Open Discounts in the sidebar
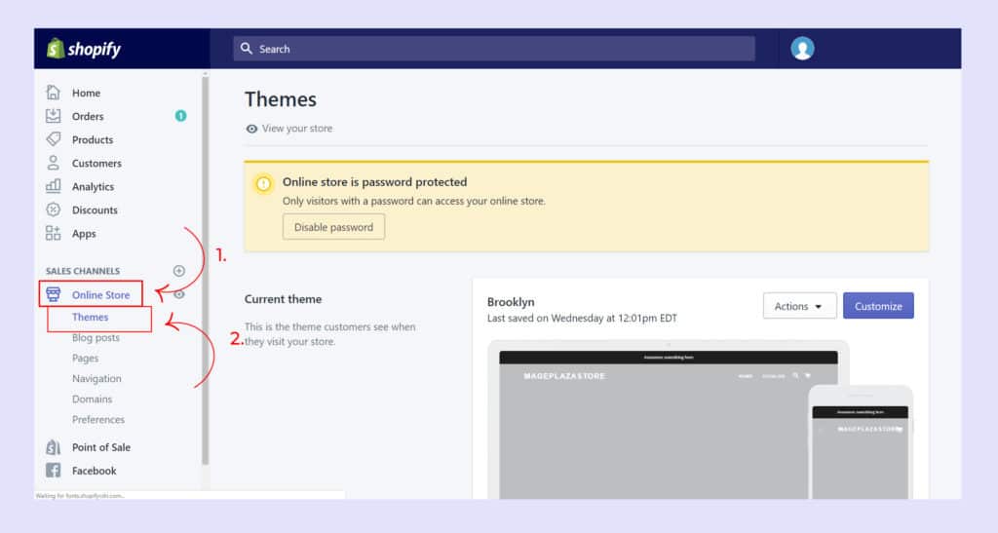The width and height of the screenshot is (998, 533). pyautogui.click(x=95, y=209)
